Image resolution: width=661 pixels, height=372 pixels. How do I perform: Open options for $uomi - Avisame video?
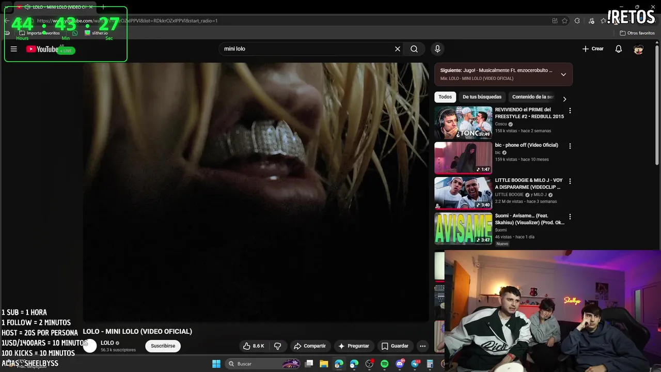pos(570,217)
